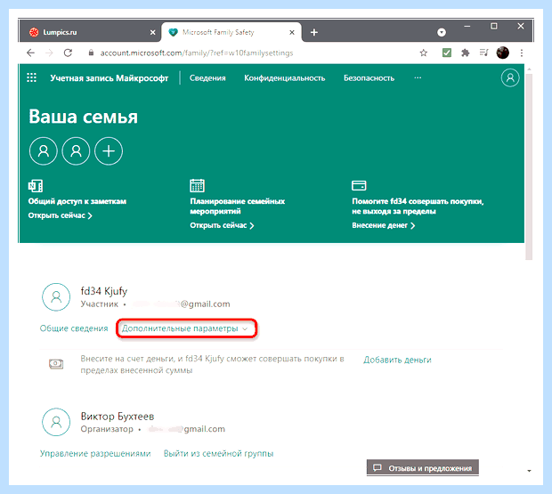Click Внесите на счет деньги text
The height and width of the screenshot is (494, 552).
click(212, 364)
